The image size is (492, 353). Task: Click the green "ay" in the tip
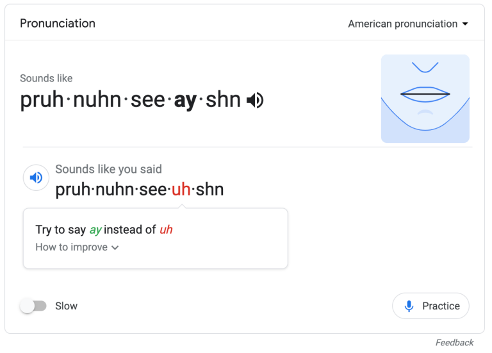click(x=95, y=229)
